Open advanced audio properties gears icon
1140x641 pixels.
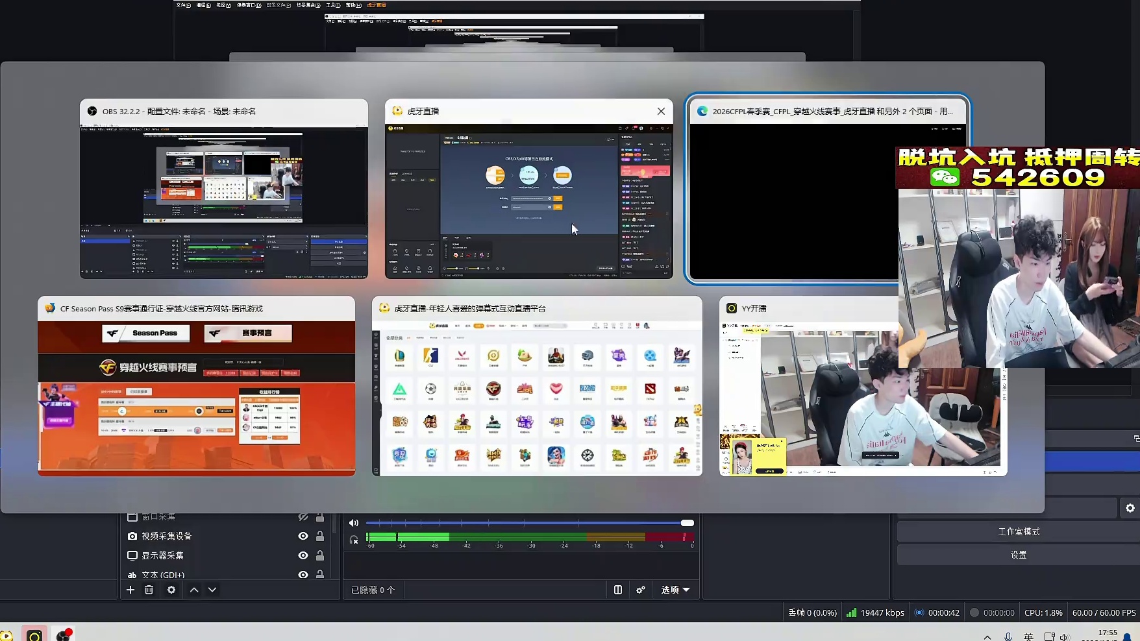click(x=641, y=590)
